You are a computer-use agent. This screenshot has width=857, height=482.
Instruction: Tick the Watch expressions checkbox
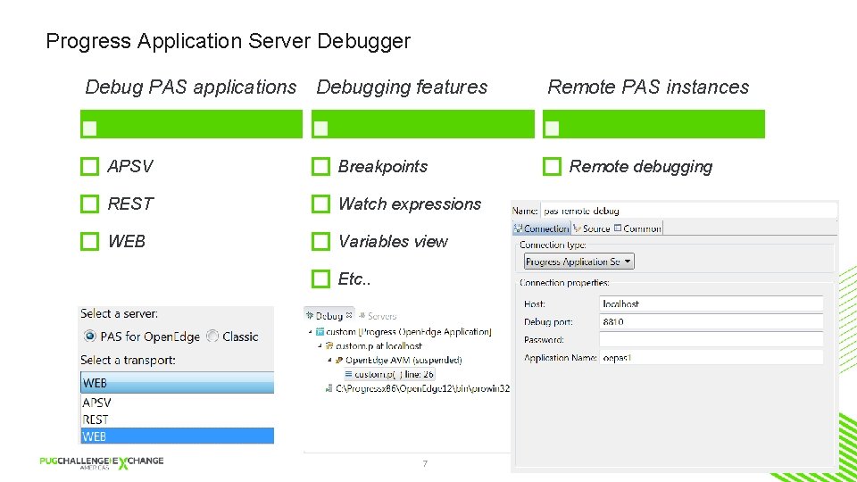(x=320, y=204)
